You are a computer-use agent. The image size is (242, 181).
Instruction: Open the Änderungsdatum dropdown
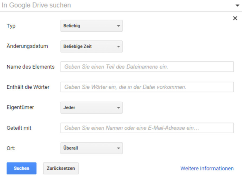pyautogui.click(x=92, y=46)
